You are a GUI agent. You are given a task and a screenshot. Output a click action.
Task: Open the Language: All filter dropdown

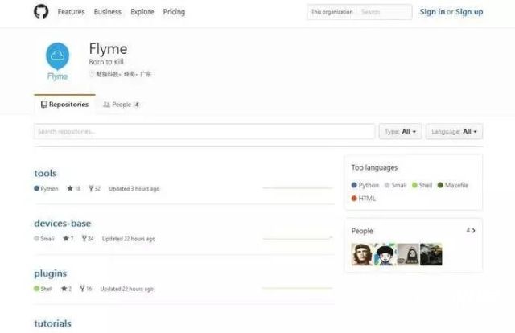pos(454,132)
